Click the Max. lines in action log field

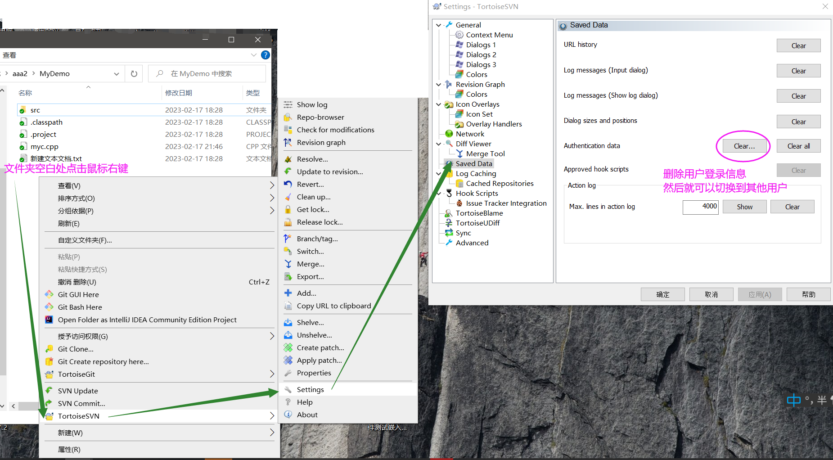701,207
